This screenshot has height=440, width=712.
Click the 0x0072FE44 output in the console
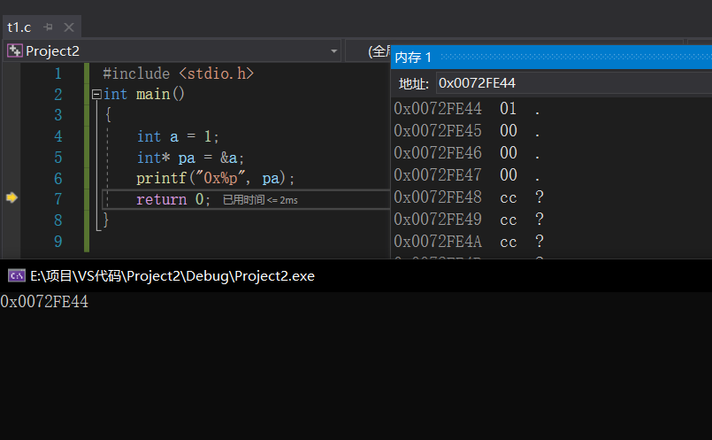point(44,302)
